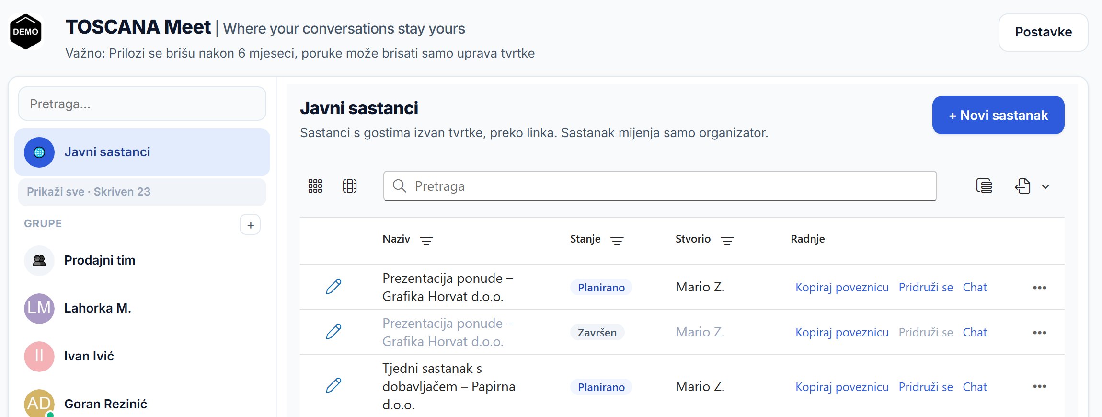The image size is (1102, 417).
Task: Open chat with Goran Rezinić
Action: [x=142, y=403]
